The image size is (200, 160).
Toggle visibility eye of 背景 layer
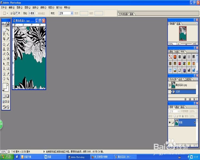pyautogui.click(x=170, y=122)
